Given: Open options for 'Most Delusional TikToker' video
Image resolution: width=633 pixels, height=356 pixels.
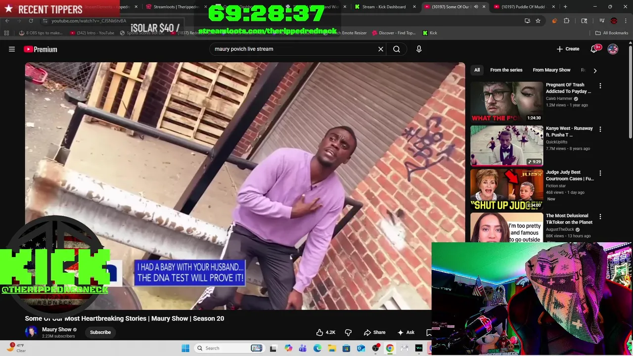Looking at the screenshot, I should pyautogui.click(x=600, y=217).
